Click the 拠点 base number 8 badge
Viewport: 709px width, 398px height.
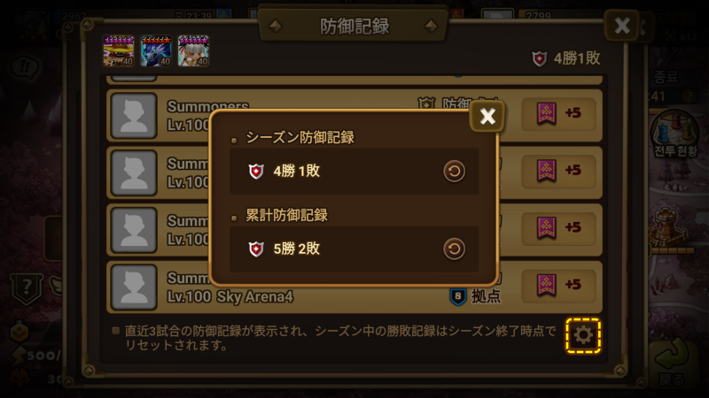(457, 296)
